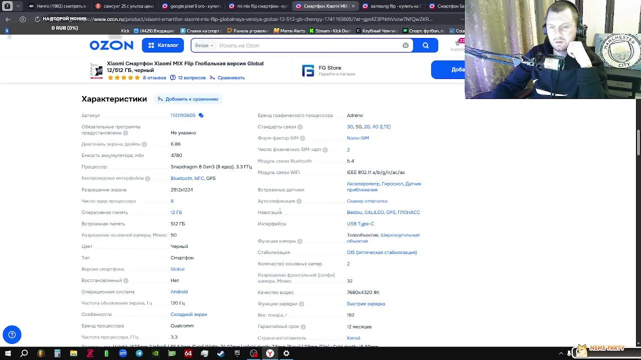The height and width of the screenshot is (360, 641).
Task: Open Telegram from the taskbar
Action: coord(139,353)
